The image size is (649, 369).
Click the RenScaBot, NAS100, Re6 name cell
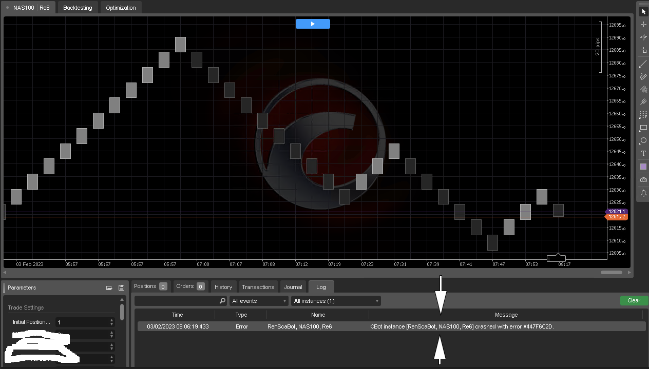pos(300,326)
